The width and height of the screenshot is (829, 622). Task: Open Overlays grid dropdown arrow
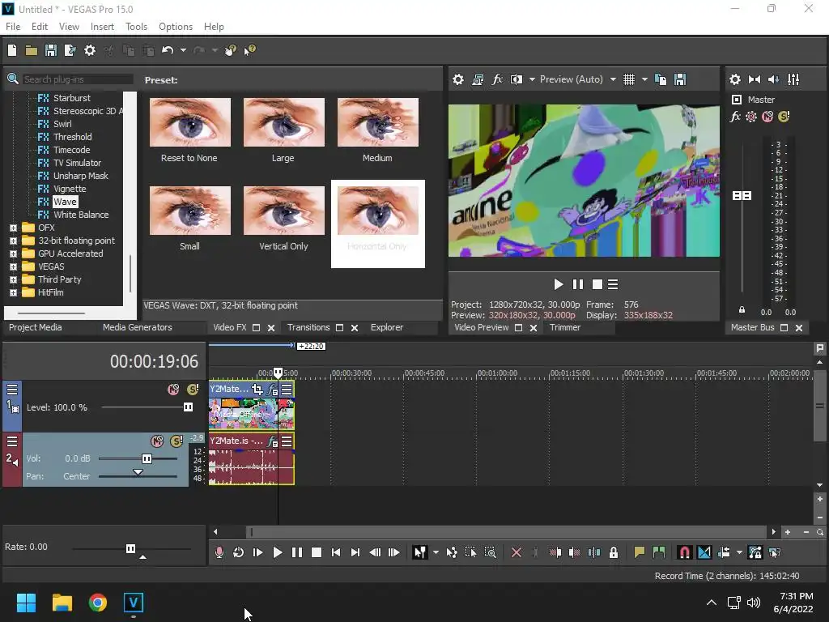[x=644, y=79]
